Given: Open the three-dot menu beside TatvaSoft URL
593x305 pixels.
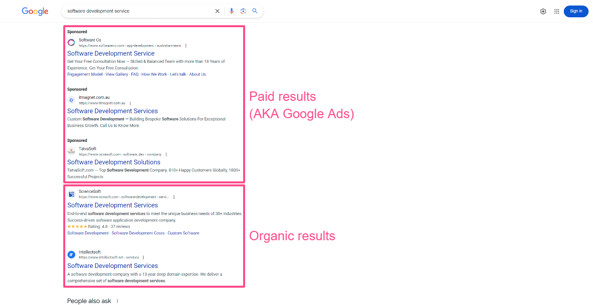Looking at the screenshot, I should (166, 154).
